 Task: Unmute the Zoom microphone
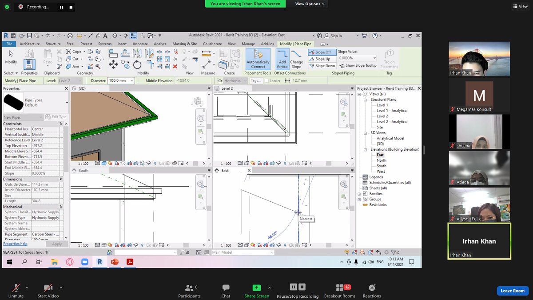(16, 290)
